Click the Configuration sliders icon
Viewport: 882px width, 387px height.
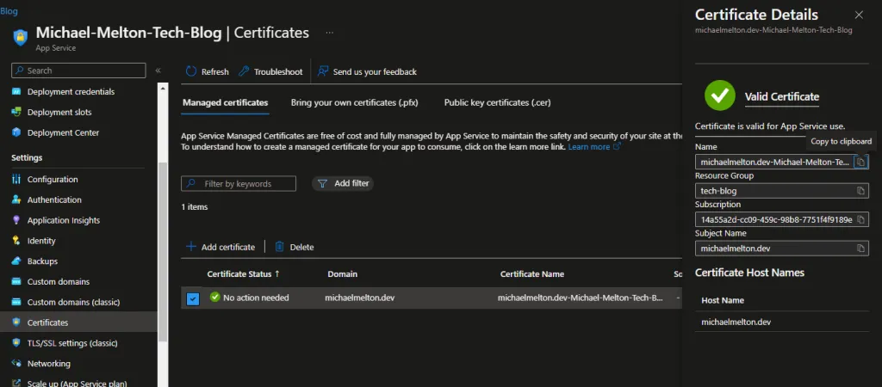coord(16,179)
